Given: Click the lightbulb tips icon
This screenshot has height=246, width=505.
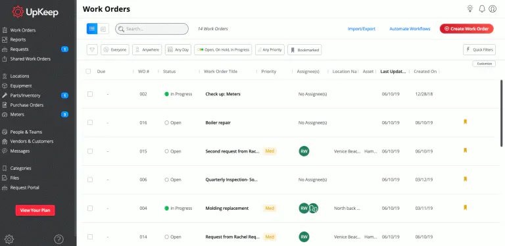Looking at the screenshot, I should [470, 9].
